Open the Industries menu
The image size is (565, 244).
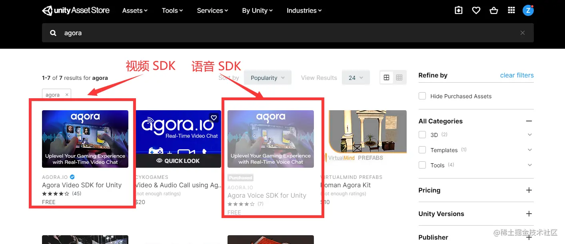point(304,10)
